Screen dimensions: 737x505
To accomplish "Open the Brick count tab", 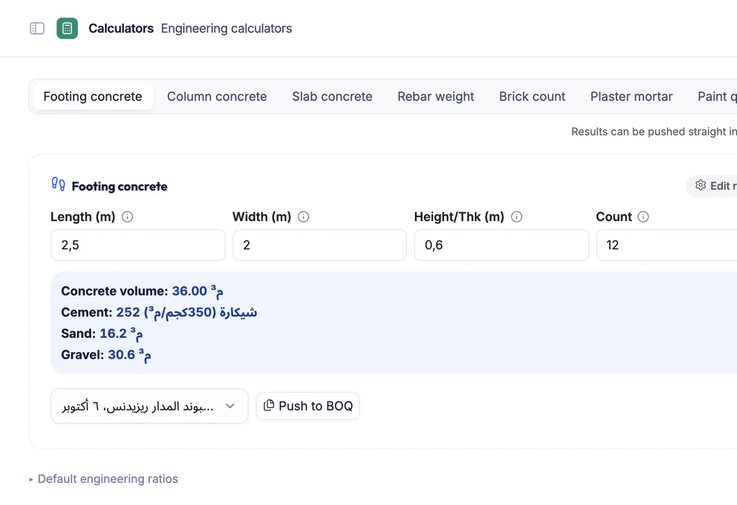I will click(x=532, y=96).
